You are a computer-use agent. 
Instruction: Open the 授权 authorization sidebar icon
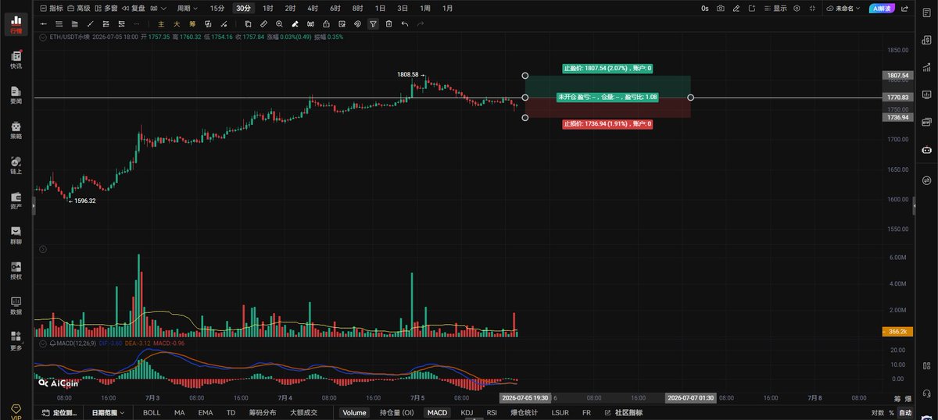[x=16, y=270]
